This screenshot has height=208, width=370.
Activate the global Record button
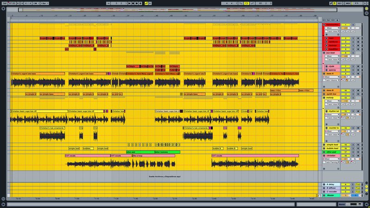click(x=137, y=3)
